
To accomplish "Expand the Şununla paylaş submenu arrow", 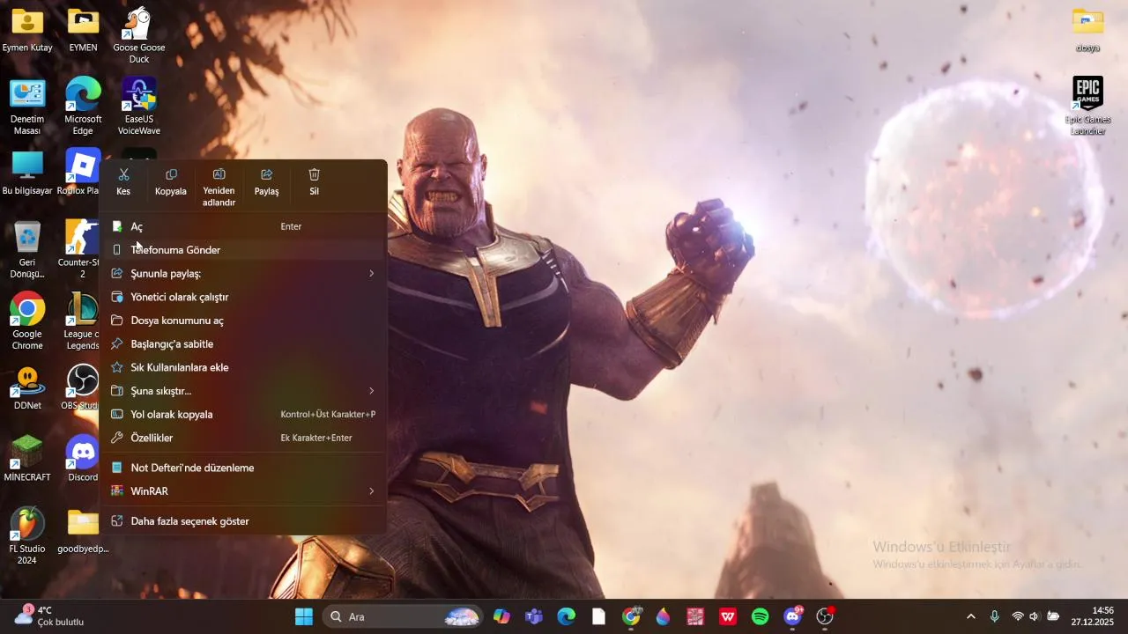I will click(x=371, y=274).
